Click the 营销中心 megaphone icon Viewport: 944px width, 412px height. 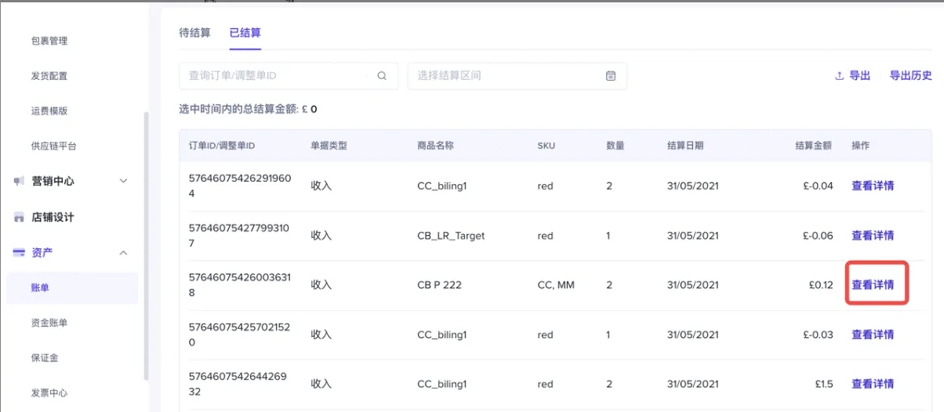click(19, 181)
